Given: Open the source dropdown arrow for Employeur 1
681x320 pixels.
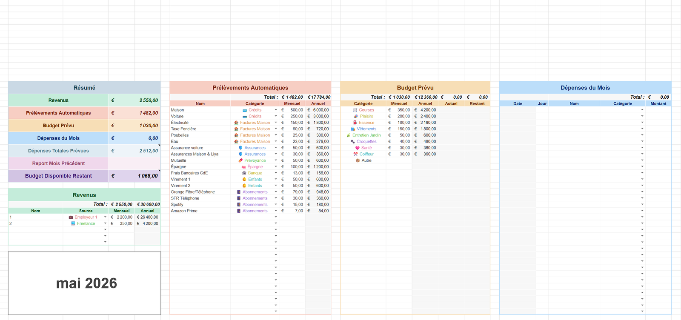Looking at the screenshot, I should click(105, 217).
